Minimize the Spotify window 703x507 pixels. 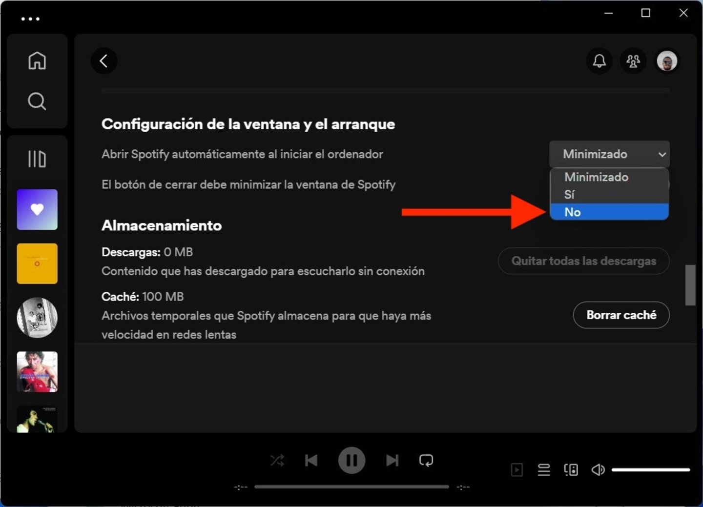(609, 13)
